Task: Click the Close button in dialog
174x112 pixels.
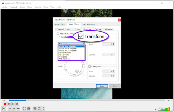Action: pos(102,86)
